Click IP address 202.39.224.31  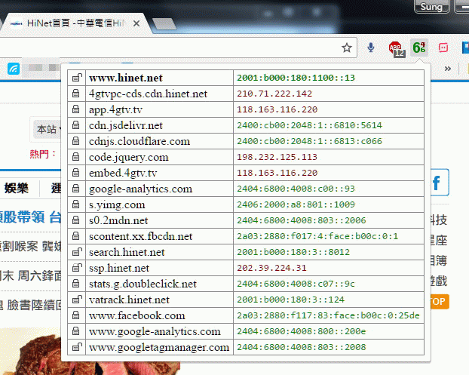[x=271, y=268]
